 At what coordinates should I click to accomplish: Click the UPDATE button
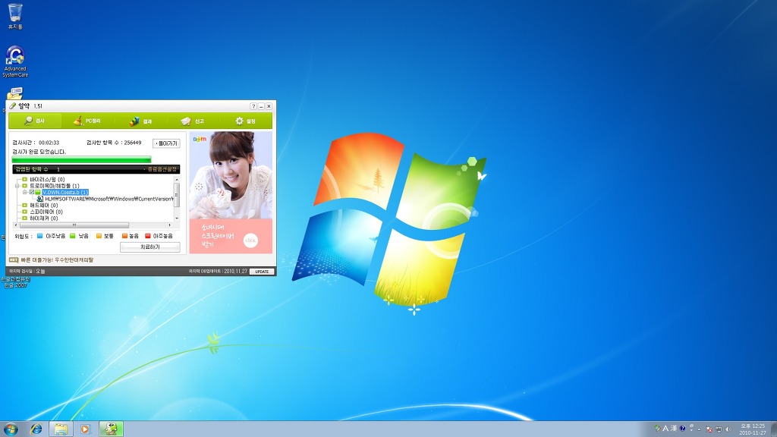pyautogui.click(x=262, y=272)
